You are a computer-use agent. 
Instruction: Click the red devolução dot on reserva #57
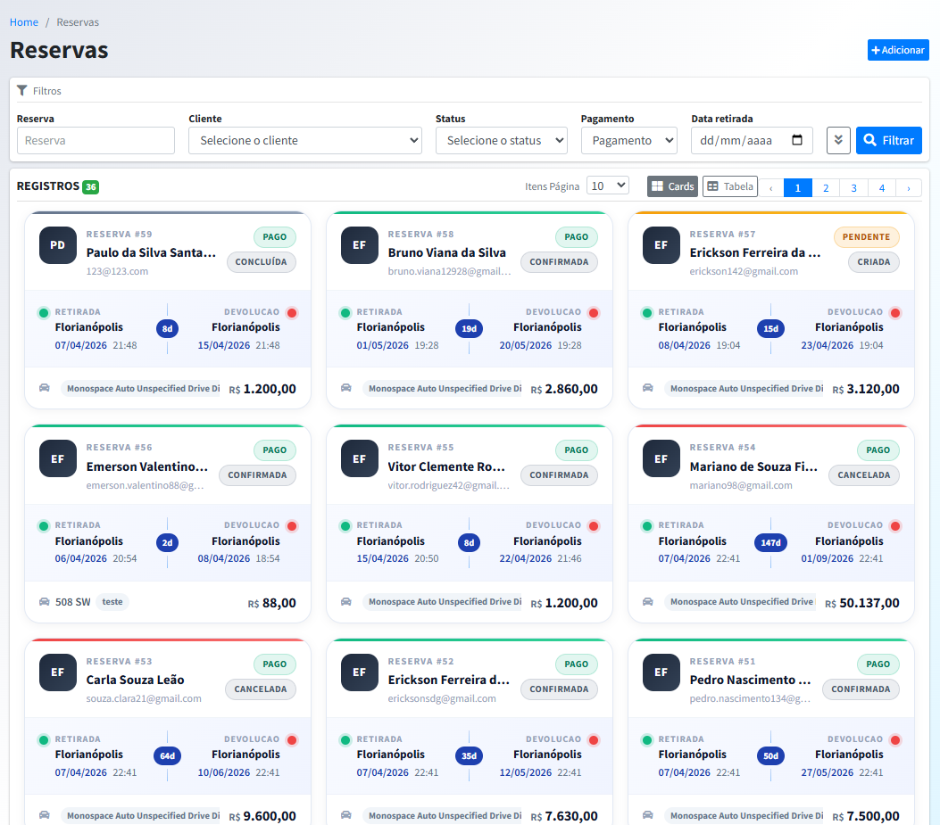[895, 313]
